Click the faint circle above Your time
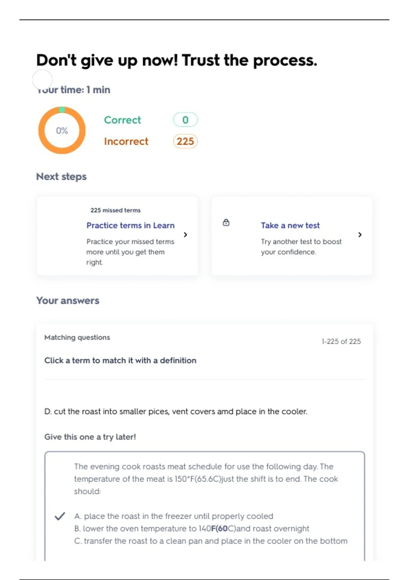 point(42,79)
